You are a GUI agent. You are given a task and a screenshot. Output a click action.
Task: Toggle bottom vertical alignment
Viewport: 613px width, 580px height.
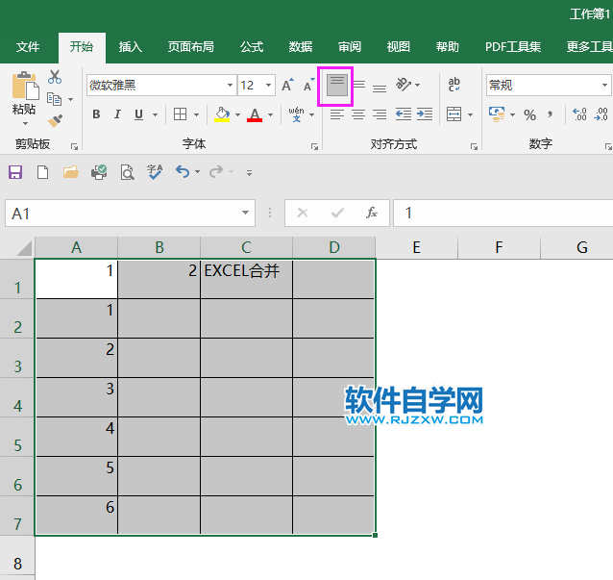coord(380,88)
